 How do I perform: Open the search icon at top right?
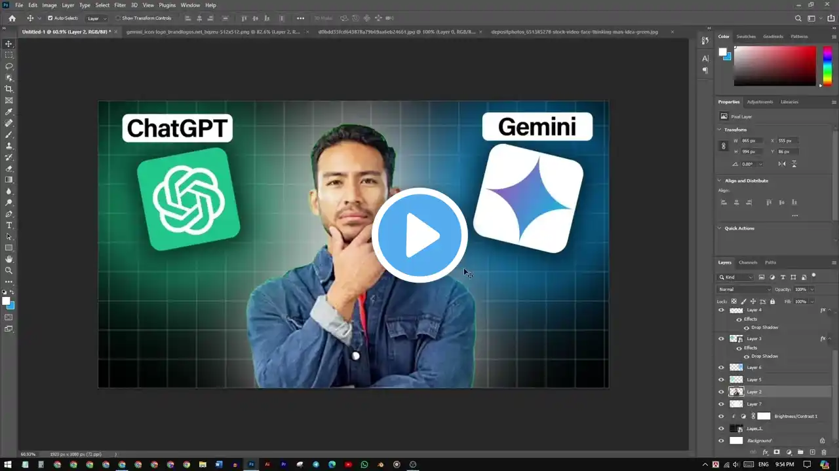798,18
